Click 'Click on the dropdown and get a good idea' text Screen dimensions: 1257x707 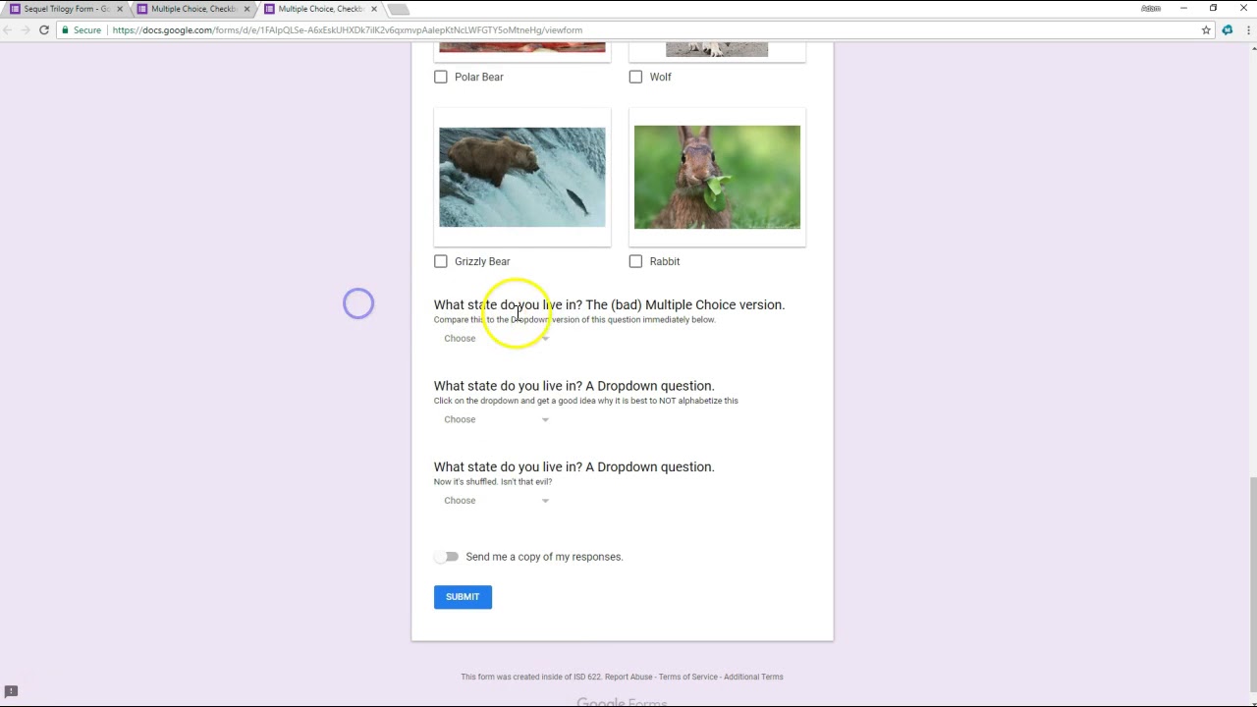coord(586,401)
